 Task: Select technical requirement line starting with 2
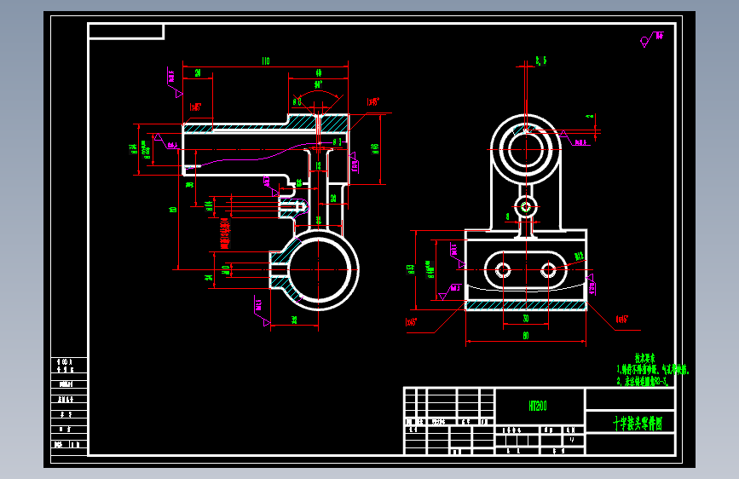(x=643, y=381)
